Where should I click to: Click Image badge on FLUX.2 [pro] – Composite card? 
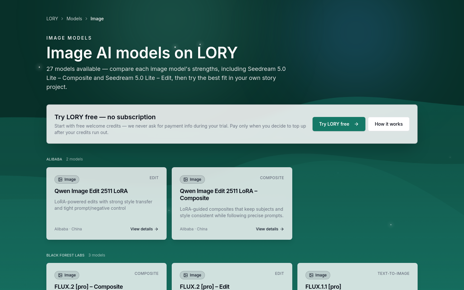(x=67, y=275)
